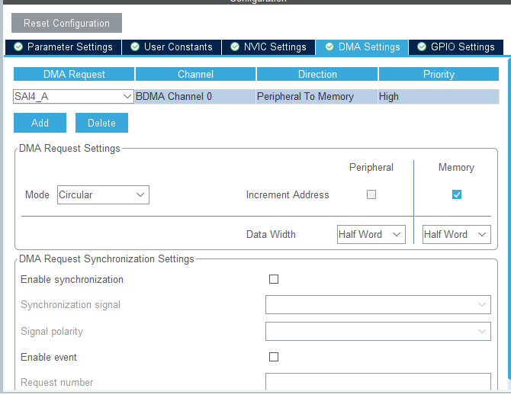
Task: Click the Add DMA request button
Action: (x=40, y=123)
